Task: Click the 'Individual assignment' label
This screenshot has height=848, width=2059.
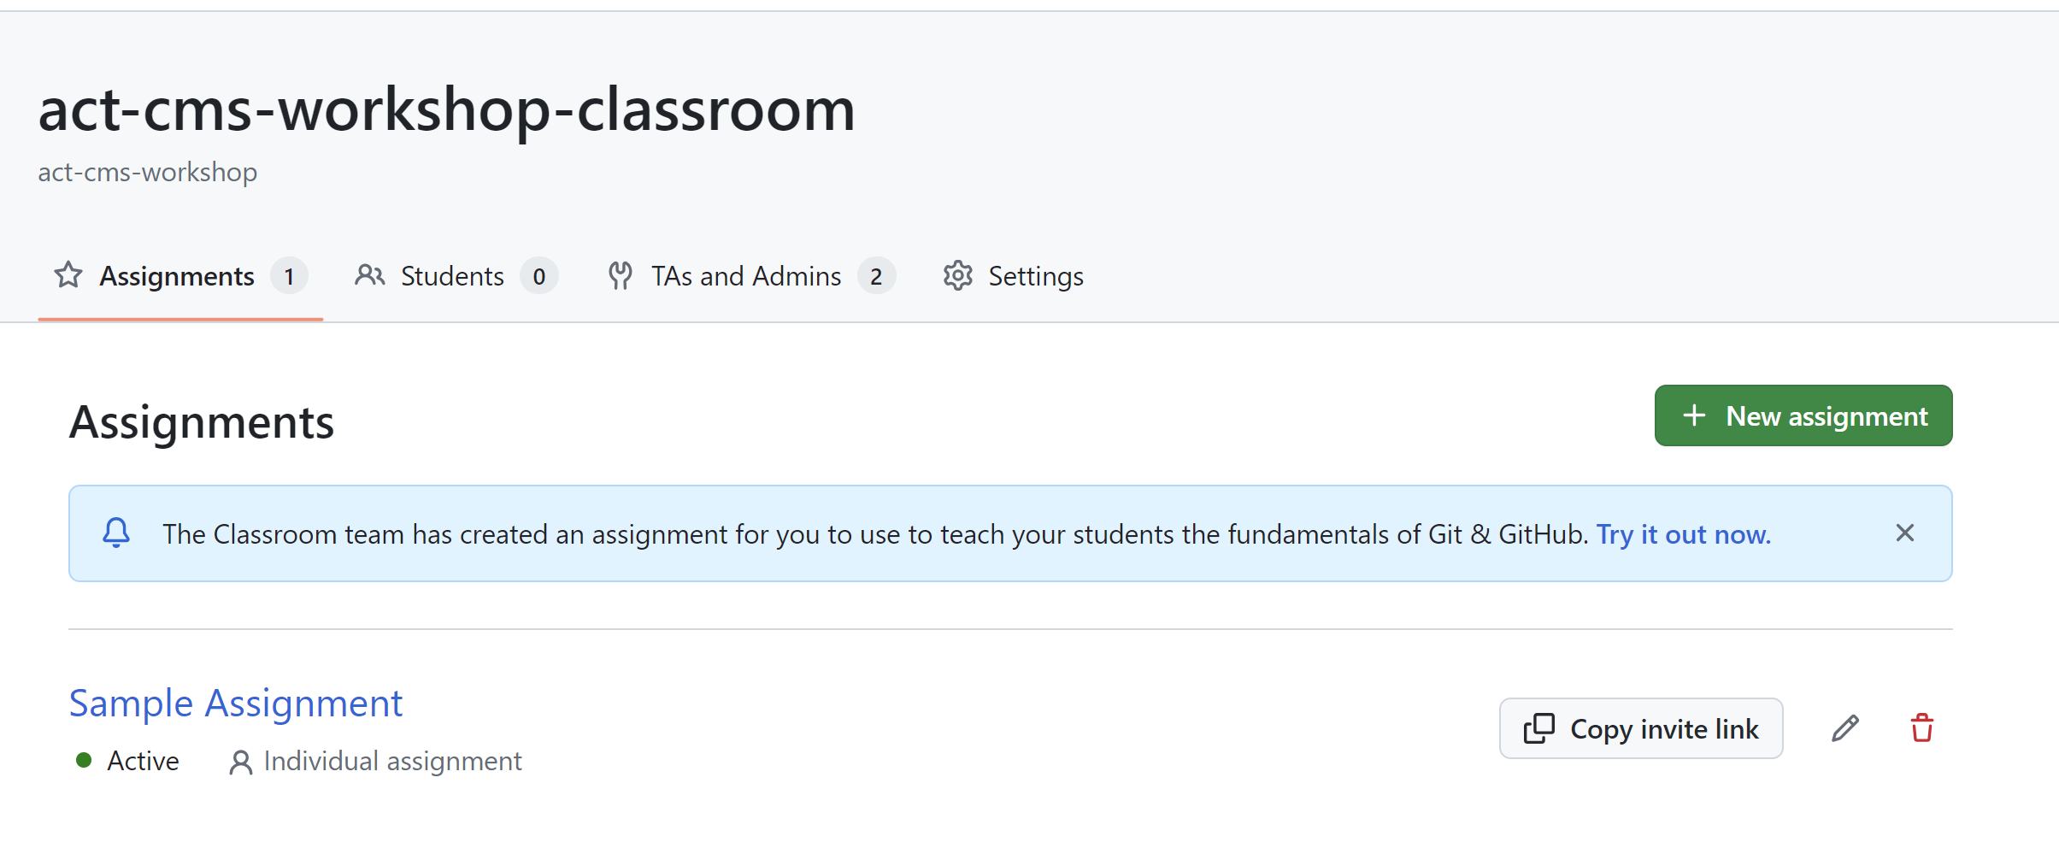Action: (393, 761)
